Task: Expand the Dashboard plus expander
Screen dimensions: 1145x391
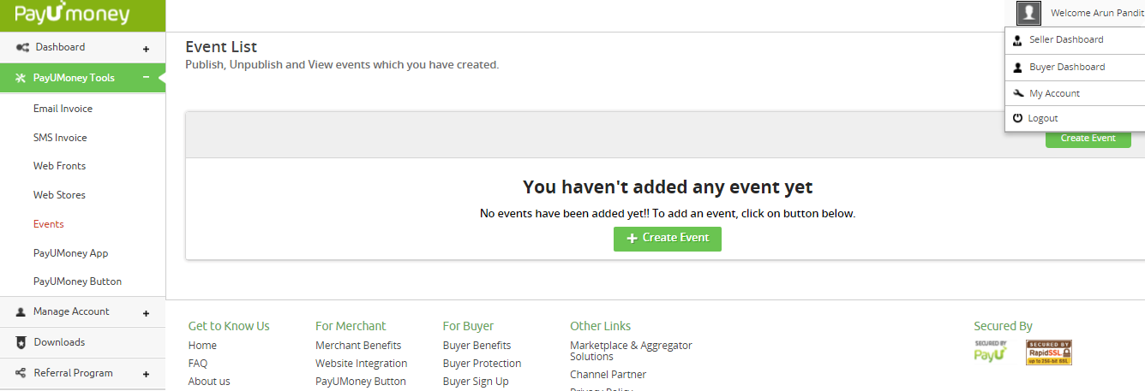Action: (x=146, y=50)
